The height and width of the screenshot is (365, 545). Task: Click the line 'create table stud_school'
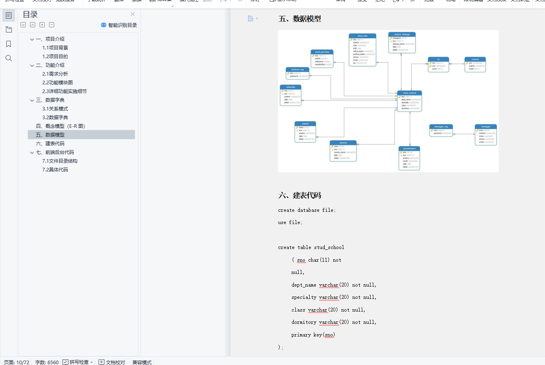tap(311, 247)
